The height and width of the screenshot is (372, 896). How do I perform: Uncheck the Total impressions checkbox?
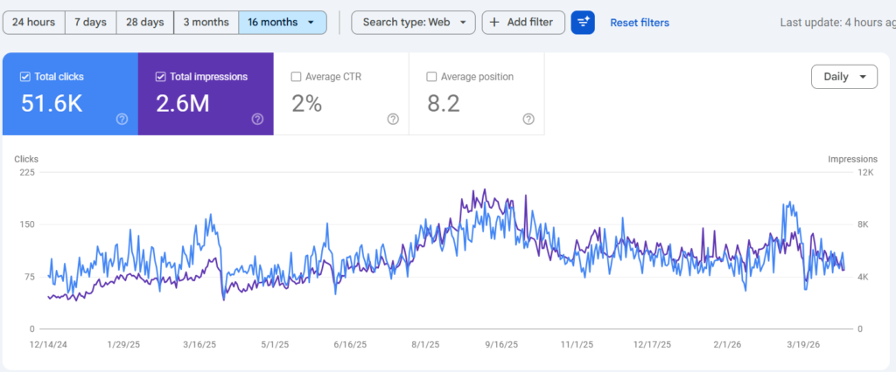click(160, 77)
